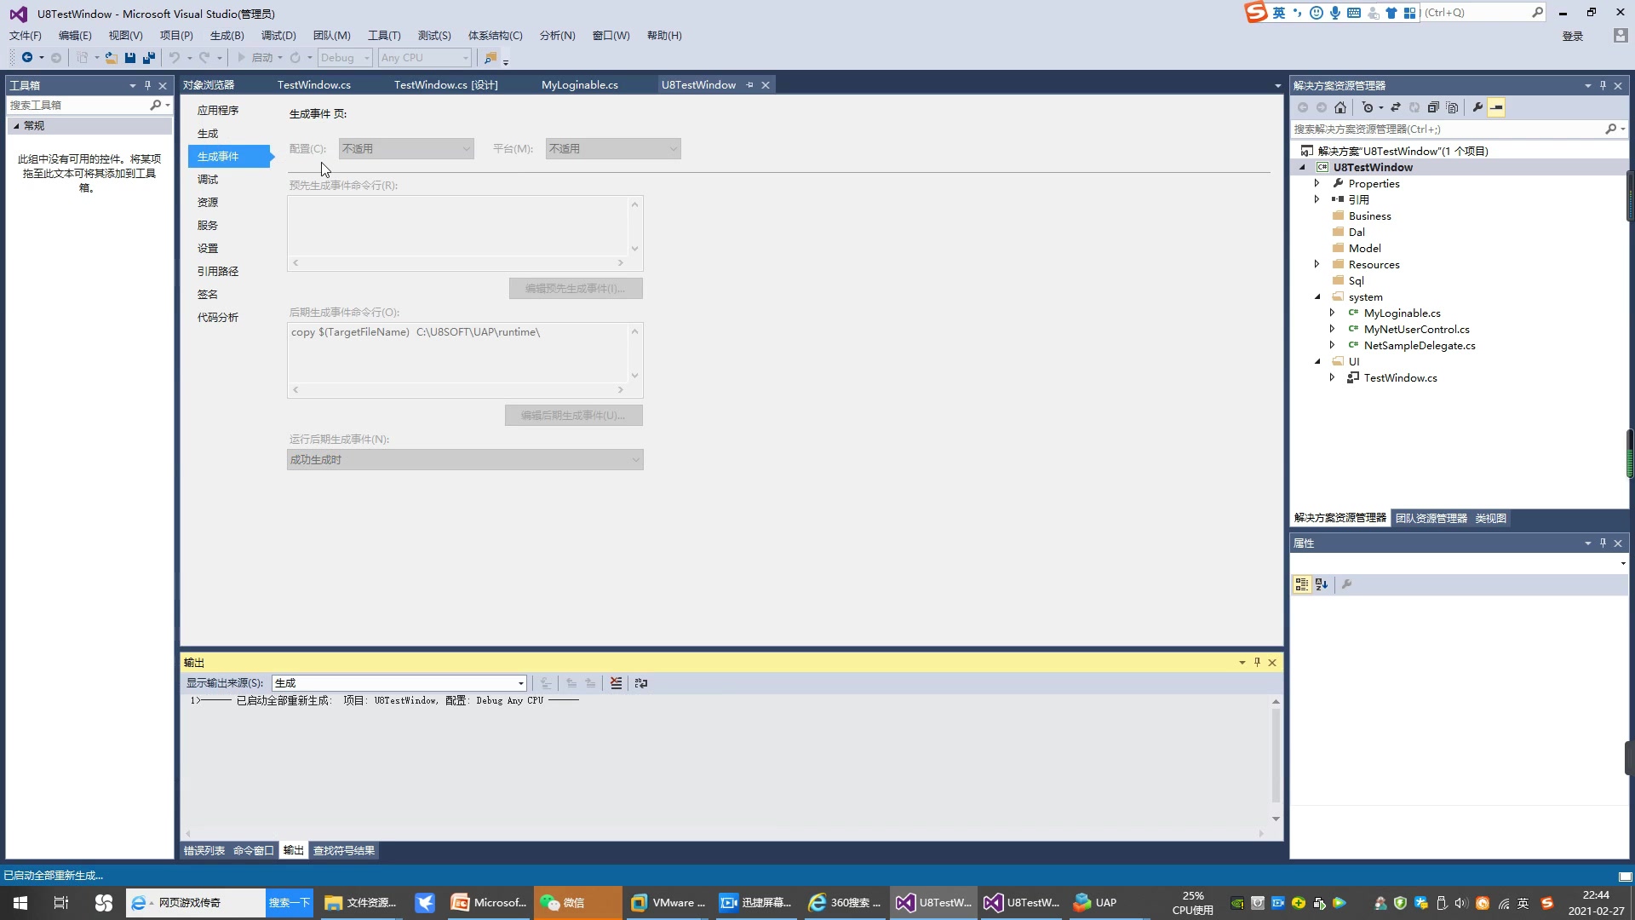
Task: Click the Open File folder icon
Action: pyautogui.click(x=111, y=57)
